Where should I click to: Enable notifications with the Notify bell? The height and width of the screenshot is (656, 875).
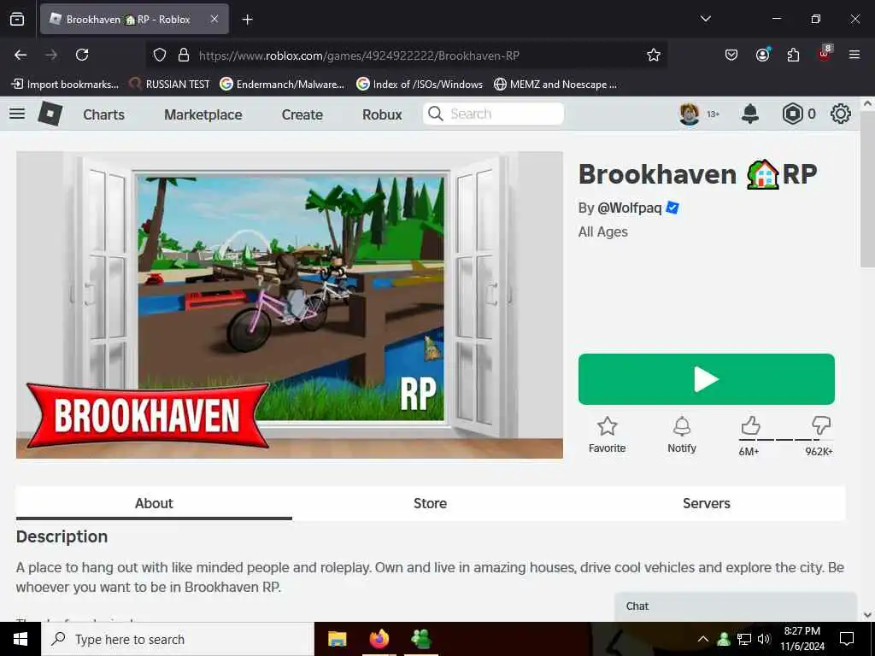682,427
